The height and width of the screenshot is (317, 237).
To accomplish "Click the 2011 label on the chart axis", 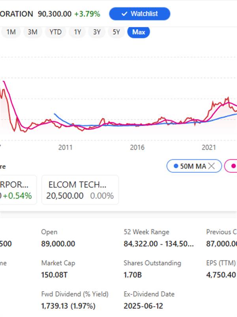I will tap(66, 148).
